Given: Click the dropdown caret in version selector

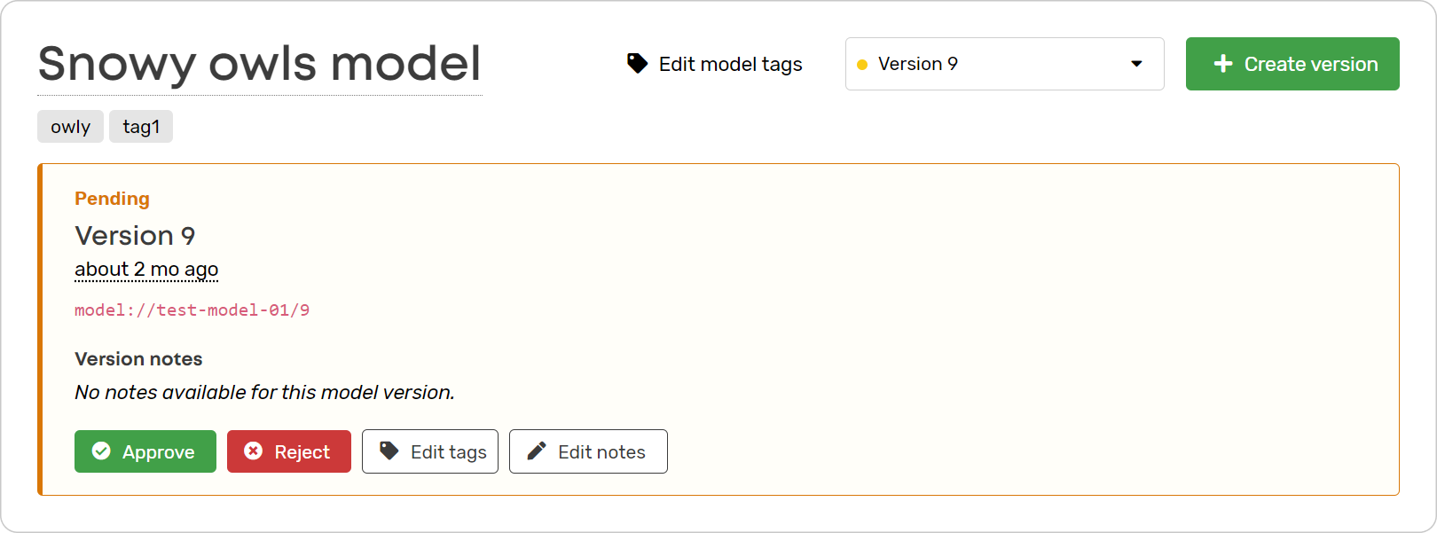Looking at the screenshot, I should 1136,64.
